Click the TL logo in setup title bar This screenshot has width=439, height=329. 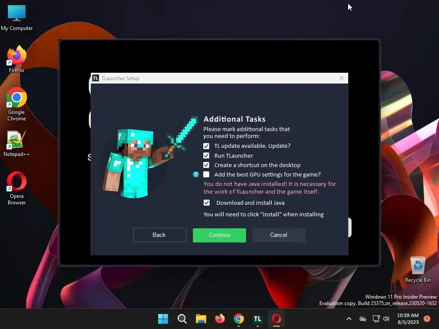96,78
